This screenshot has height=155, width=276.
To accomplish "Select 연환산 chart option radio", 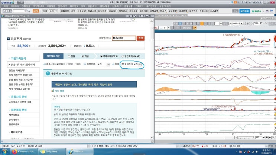I will tap(58, 64).
